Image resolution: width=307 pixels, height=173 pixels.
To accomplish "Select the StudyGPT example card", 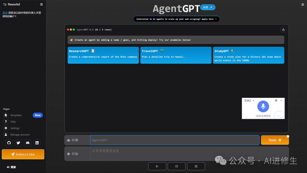I will click(248, 55).
